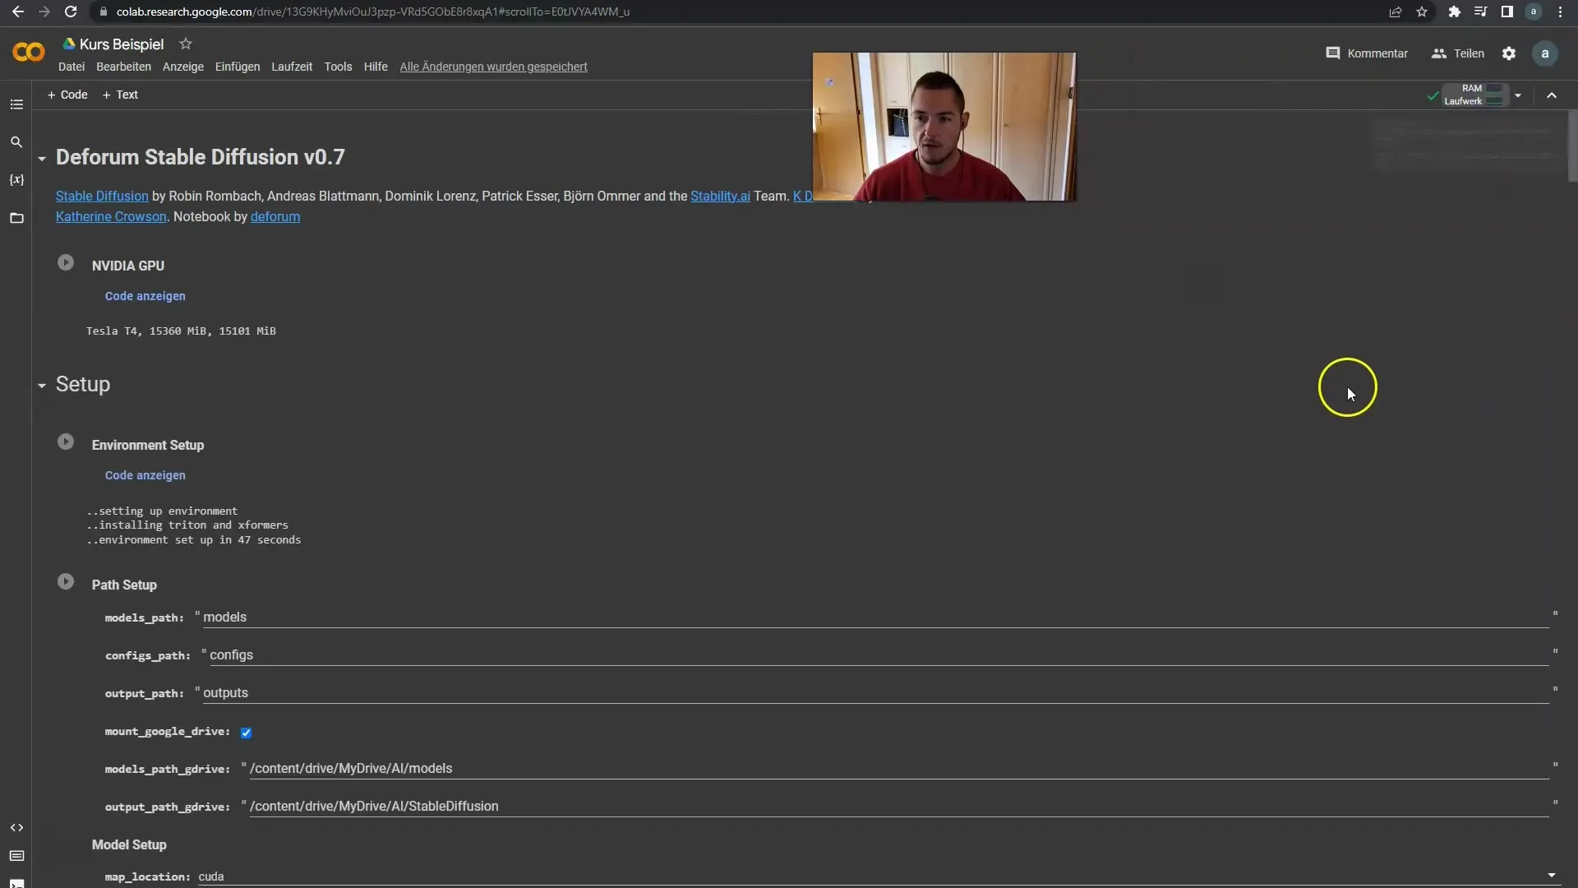Open the Hilfe menu
The height and width of the screenshot is (888, 1578).
click(x=376, y=67)
